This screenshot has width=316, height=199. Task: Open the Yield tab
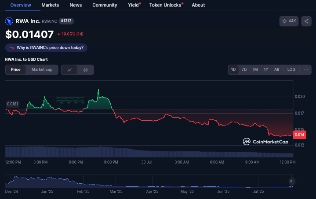pos(134,5)
